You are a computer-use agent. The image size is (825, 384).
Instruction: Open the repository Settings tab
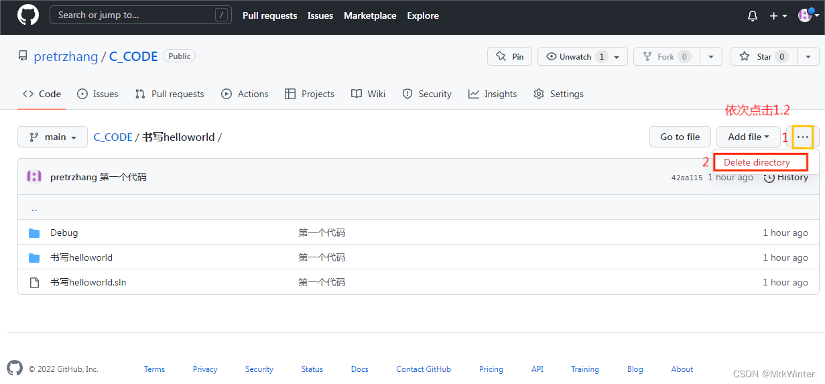558,94
